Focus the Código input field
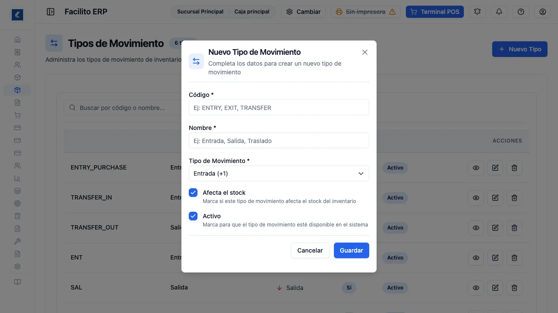 tap(279, 107)
